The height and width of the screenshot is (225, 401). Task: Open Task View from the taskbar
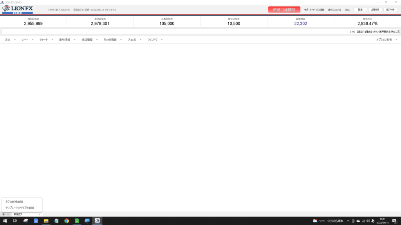pos(15,221)
